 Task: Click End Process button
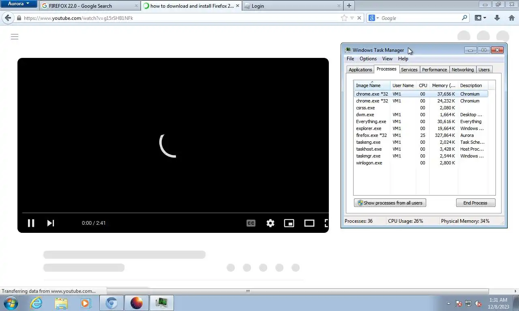click(476, 203)
